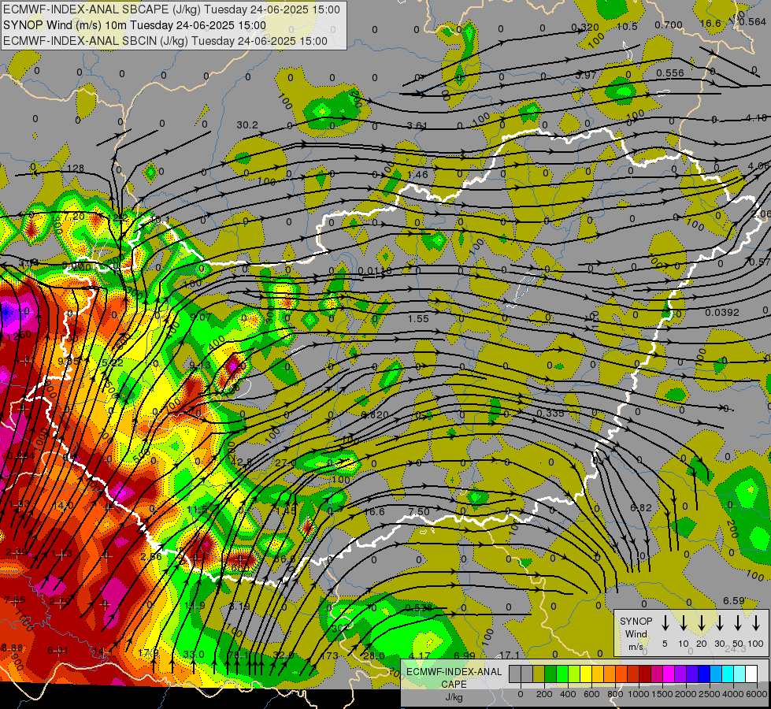Click the 0.335 value on the map
771x709 pixels.
pyautogui.click(x=550, y=413)
